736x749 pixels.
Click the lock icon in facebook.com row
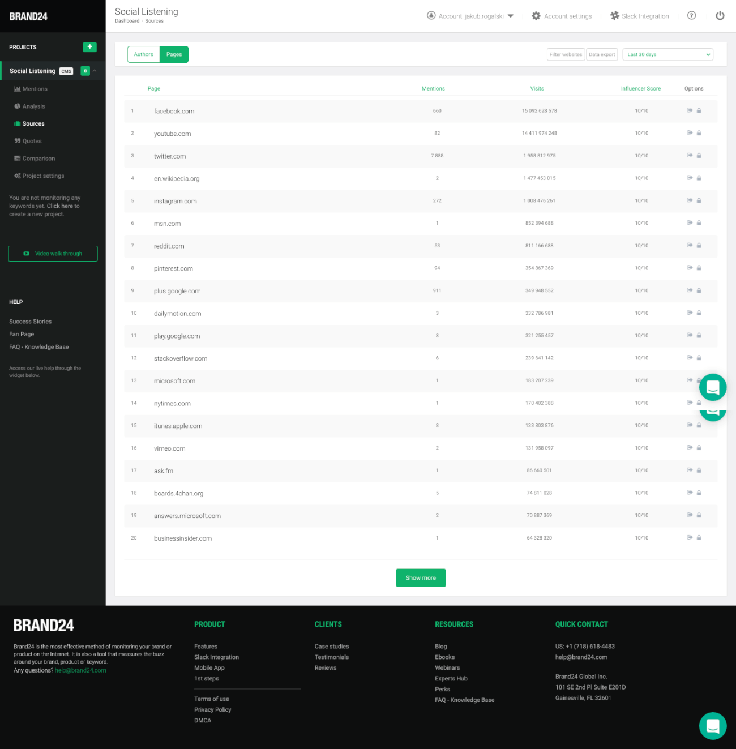point(699,110)
